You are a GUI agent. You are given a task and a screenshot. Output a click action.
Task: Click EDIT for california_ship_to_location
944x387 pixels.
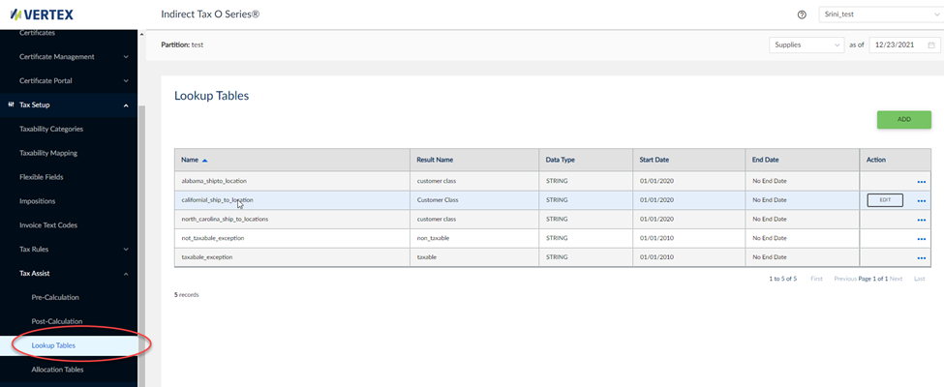(x=885, y=200)
